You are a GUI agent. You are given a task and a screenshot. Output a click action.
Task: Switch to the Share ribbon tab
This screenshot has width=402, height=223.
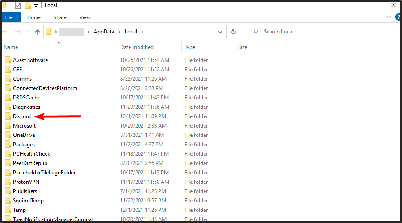[x=60, y=17]
